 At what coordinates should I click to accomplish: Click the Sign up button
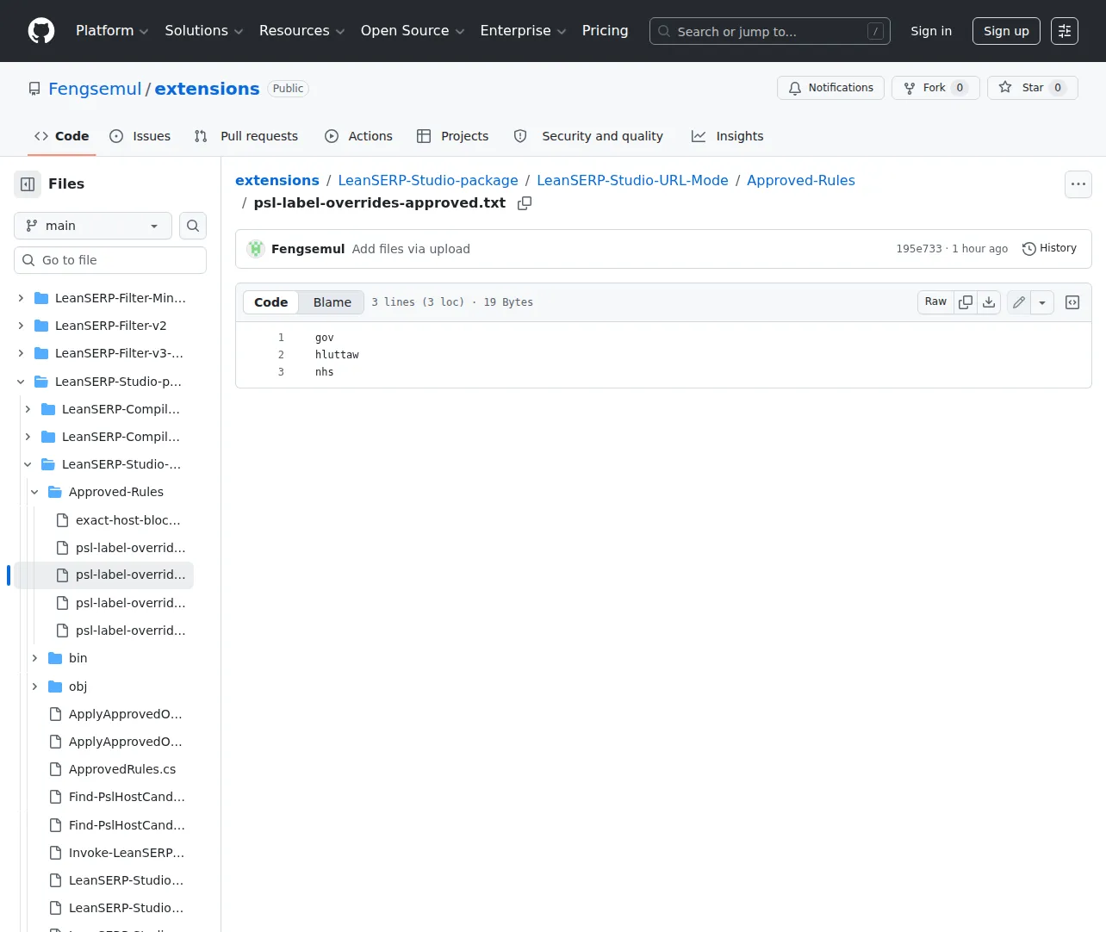point(1007,31)
